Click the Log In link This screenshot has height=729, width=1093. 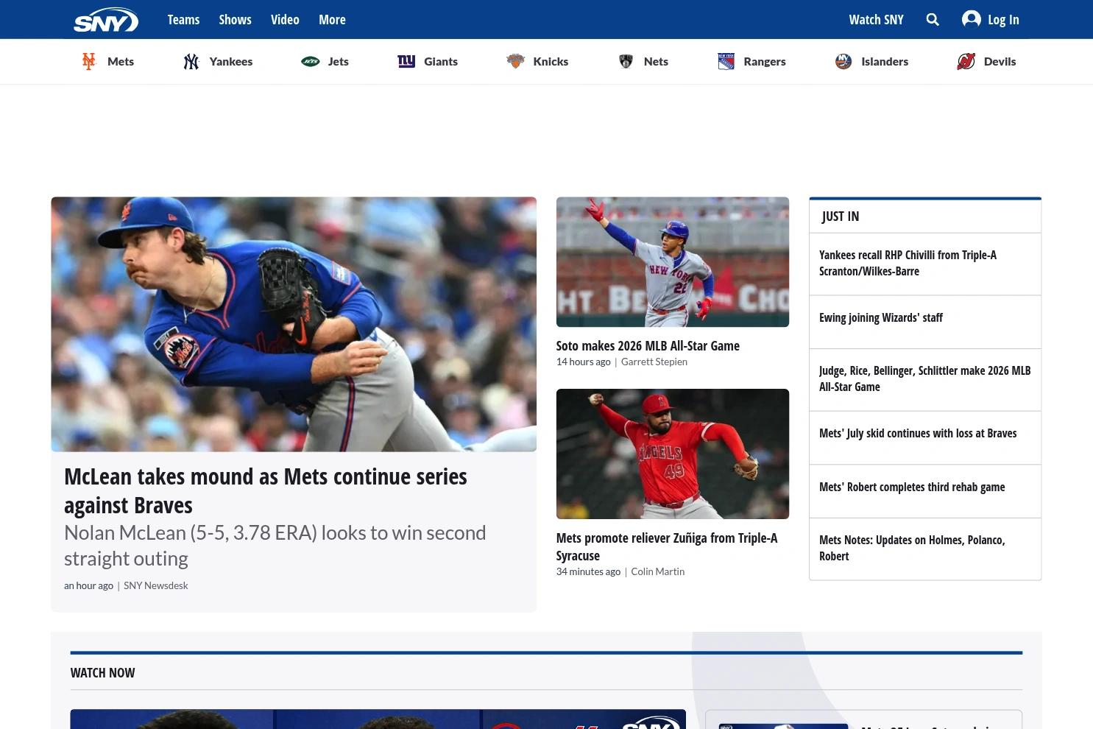click(x=1003, y=20)
